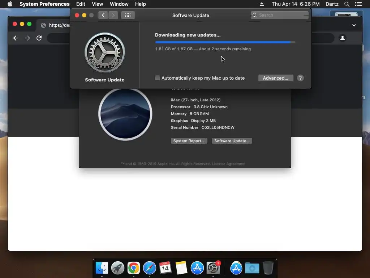Image resolution: width=370 pixels, height=278 pixels.
Task: Open Google Chrome from the Dock
Action: coord(134,268)
